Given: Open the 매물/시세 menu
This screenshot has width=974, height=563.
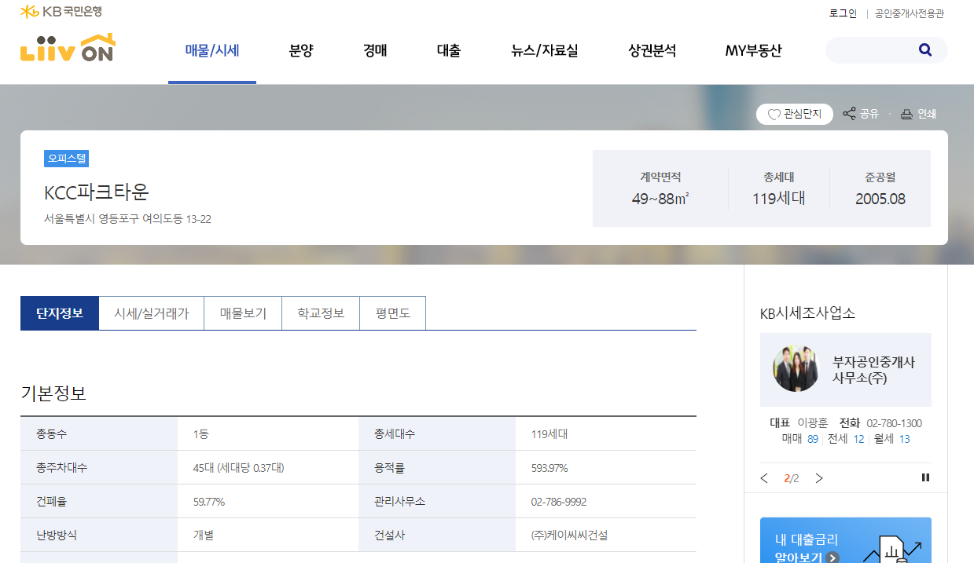Looking at the screenshot, I should click(x=212, y=51).
